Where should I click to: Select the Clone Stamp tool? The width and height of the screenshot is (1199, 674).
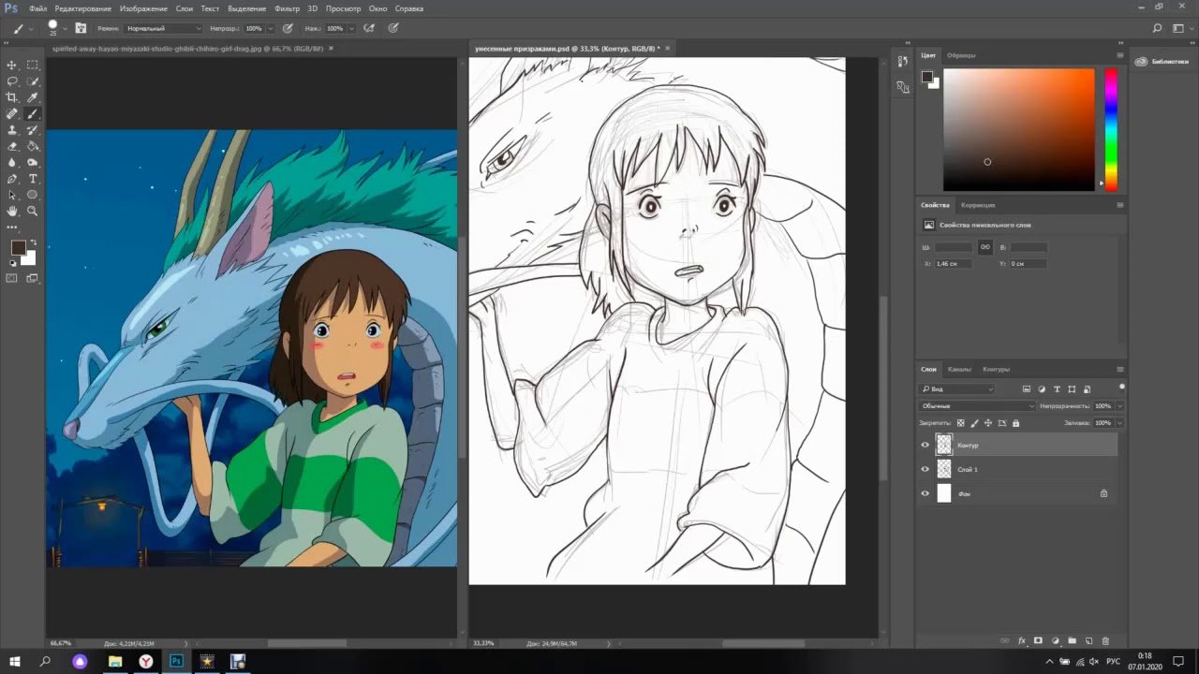pos(12,130)
